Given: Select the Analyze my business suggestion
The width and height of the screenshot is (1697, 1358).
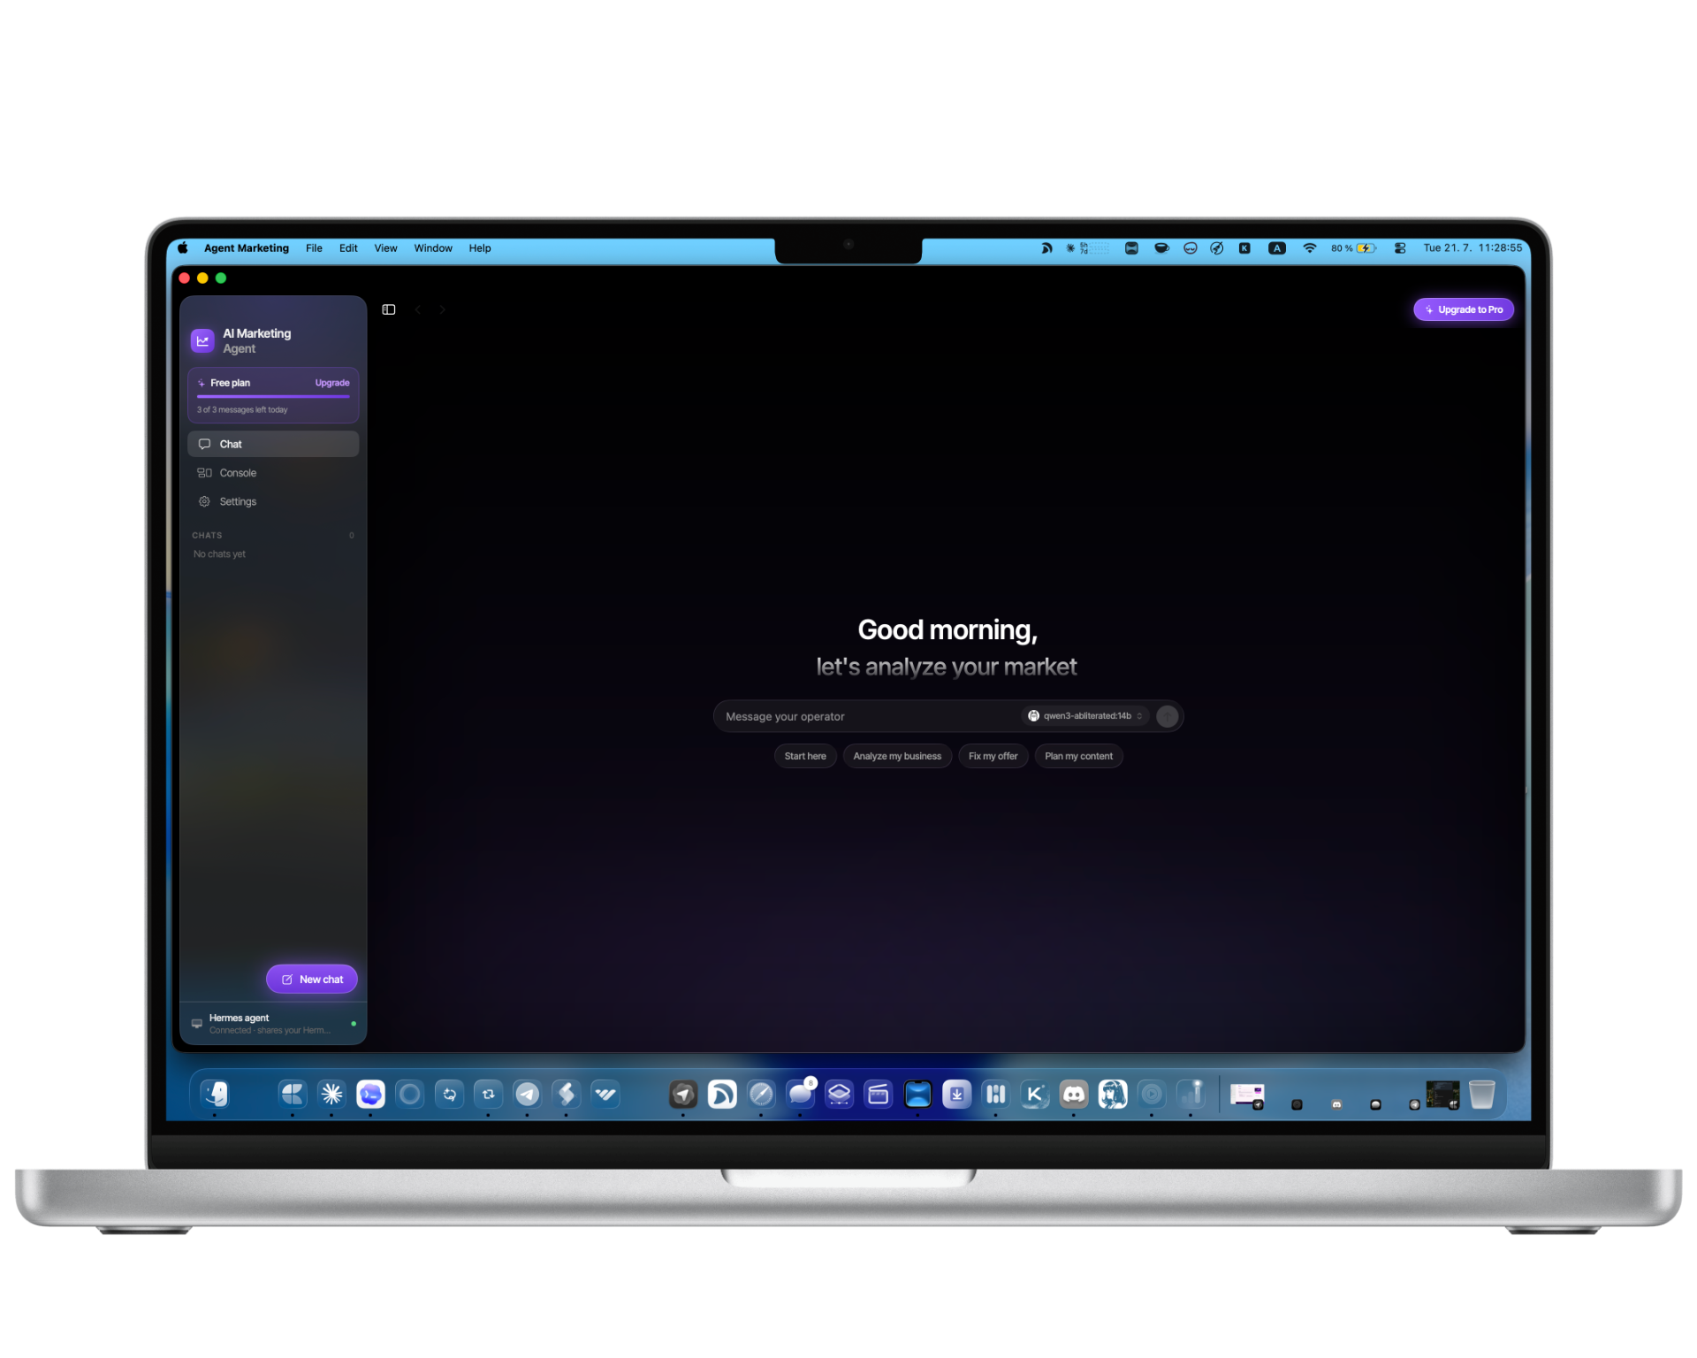Looking at the screenshot, I should click(897, 756).
